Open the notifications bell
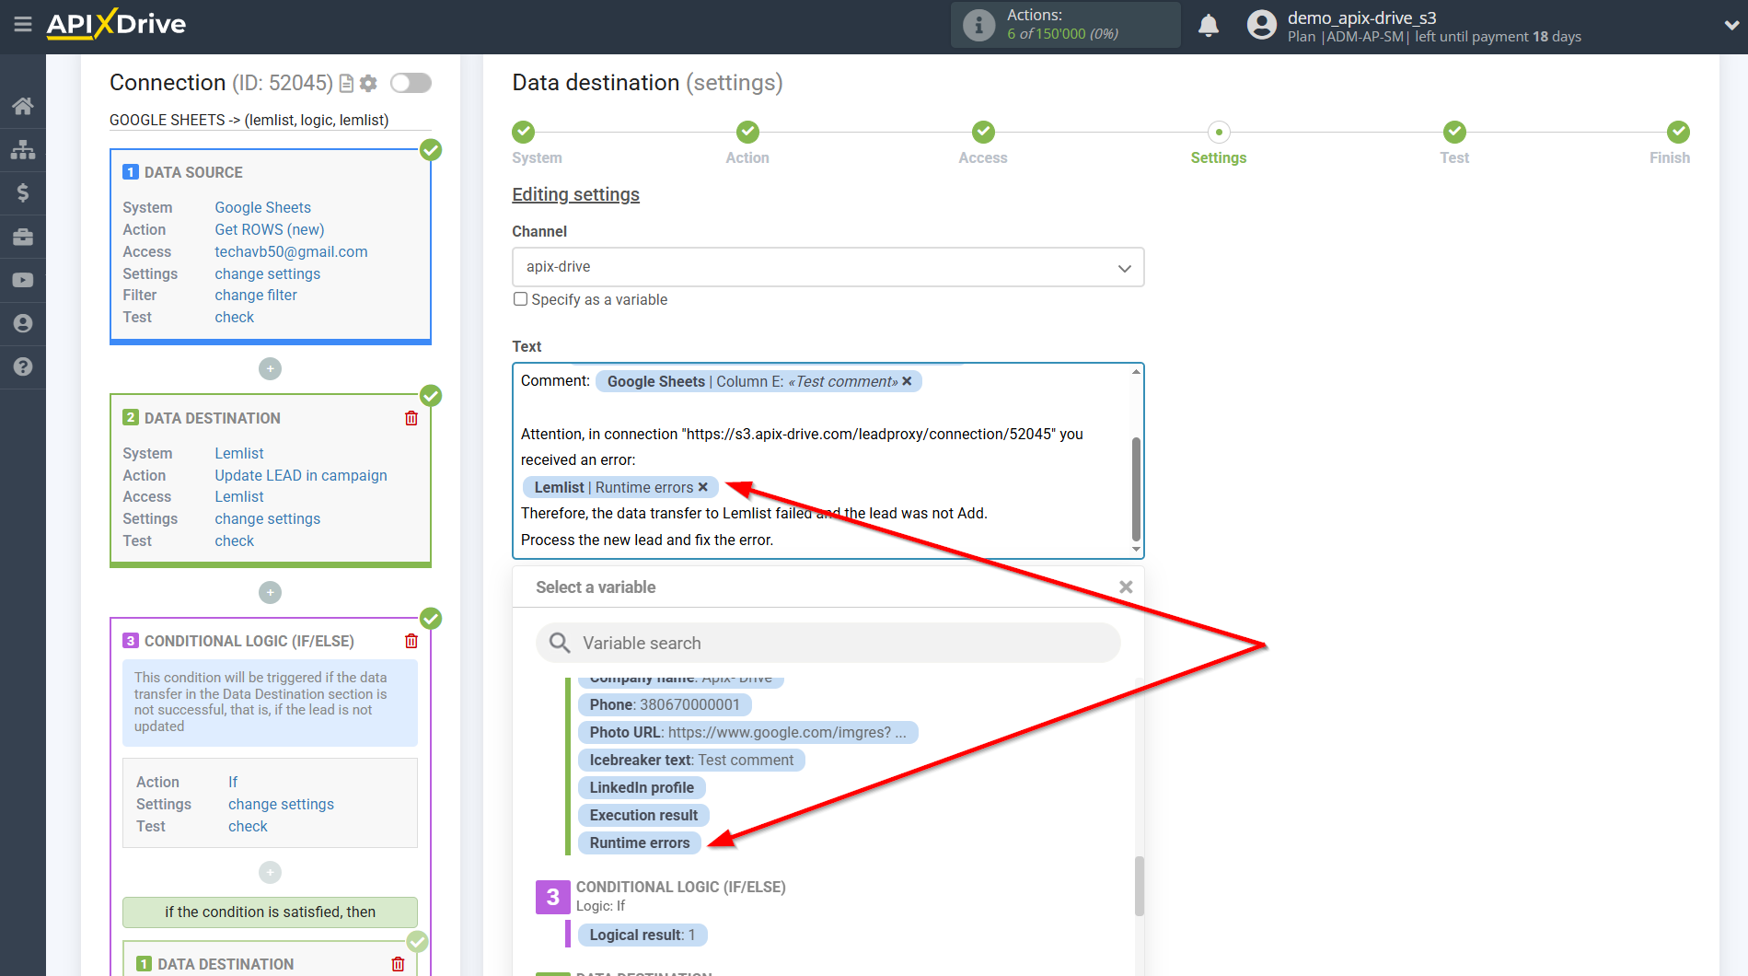The image size is (1748, 976). coord(1209,26)
